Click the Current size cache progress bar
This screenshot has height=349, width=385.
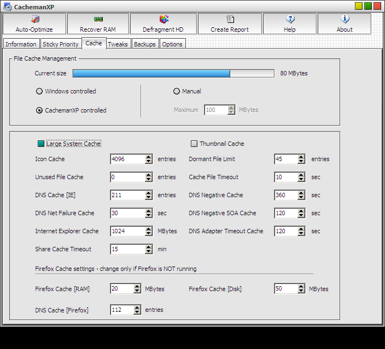coord(173,73)
